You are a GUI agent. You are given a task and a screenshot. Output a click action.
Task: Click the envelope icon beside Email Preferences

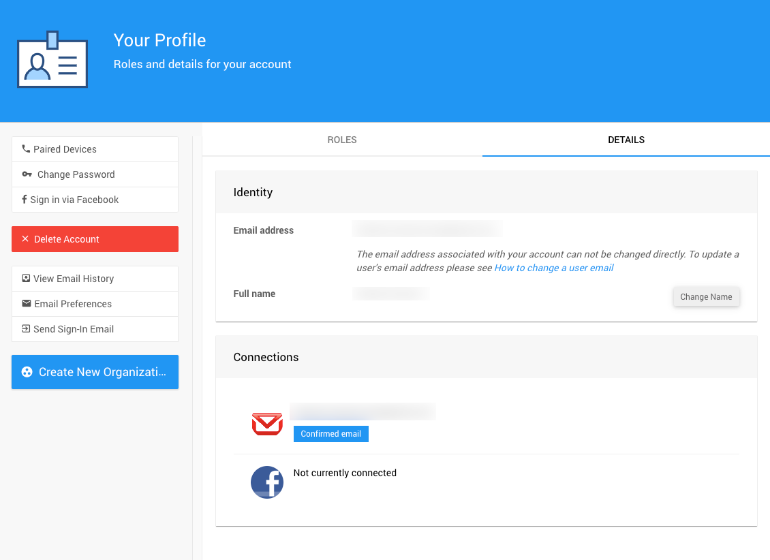27,303
